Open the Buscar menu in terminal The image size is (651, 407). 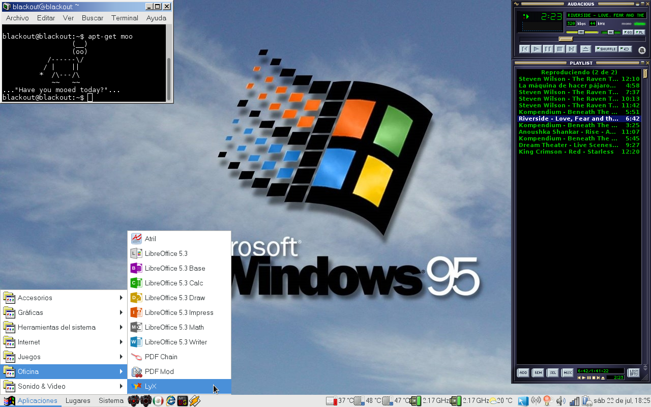(93, 18)
